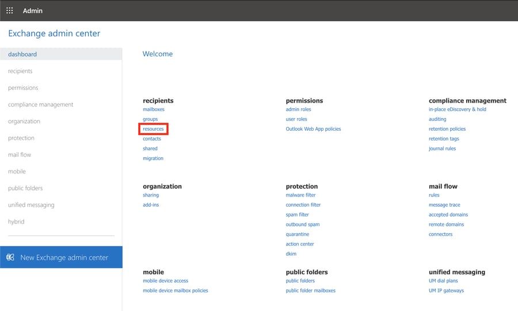The height and width of the screenshot is (311, 518).
Task: Open permissions in the left sidebar
Action: pos(23,88)
